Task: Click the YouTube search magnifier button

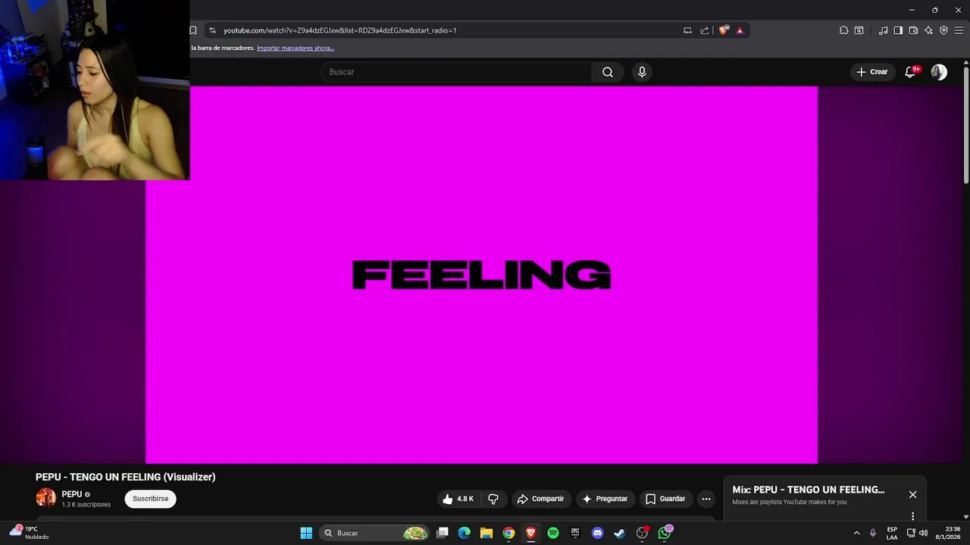Action: [608, 72]
